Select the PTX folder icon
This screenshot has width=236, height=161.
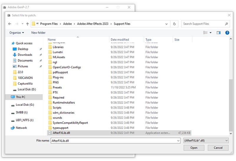(50, 93)
